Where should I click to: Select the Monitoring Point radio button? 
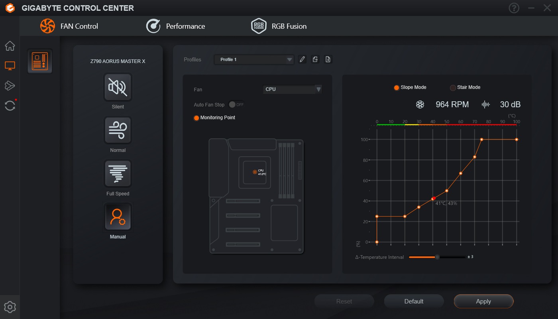pos(196,118)
